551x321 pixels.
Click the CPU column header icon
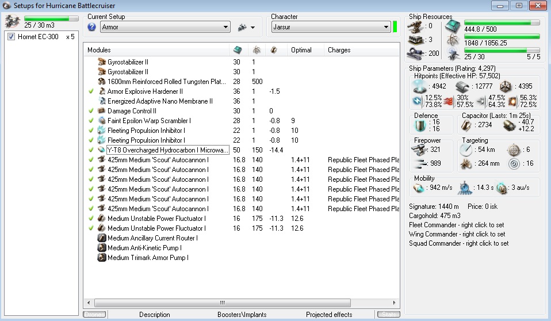(x=238, y=50)
